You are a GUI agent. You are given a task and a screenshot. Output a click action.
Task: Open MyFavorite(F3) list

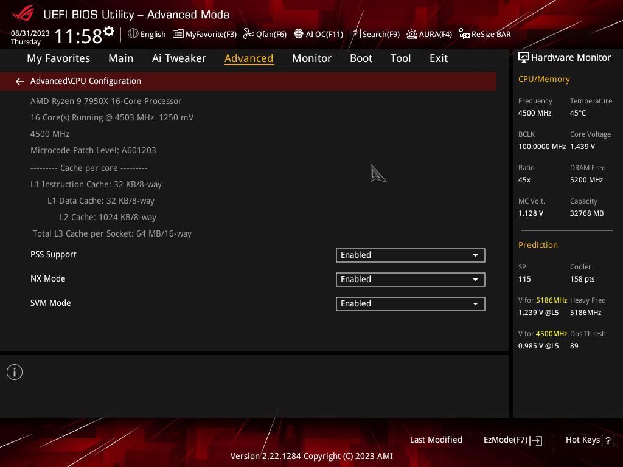(204, 34)
